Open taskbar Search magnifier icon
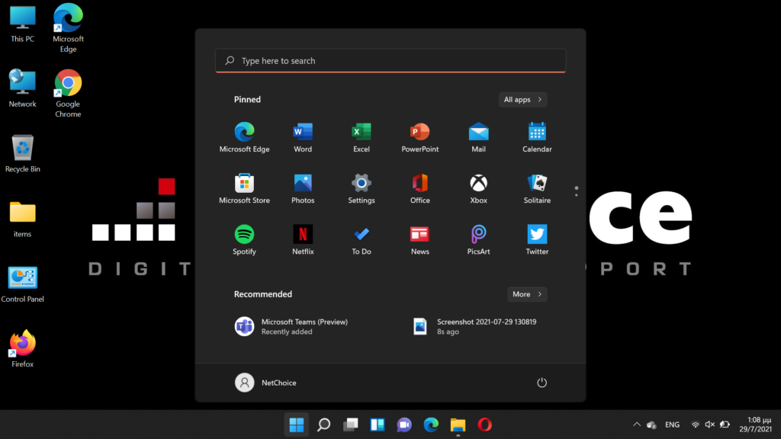Image resolution: width=781 pixels, height=439 pixels. click(323, 425)
